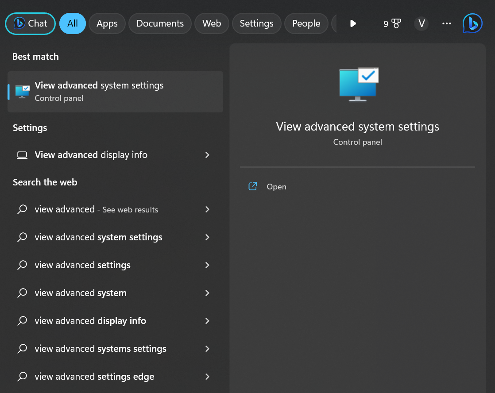Expand chevron for view advanced settings edge

coord(207,377)
